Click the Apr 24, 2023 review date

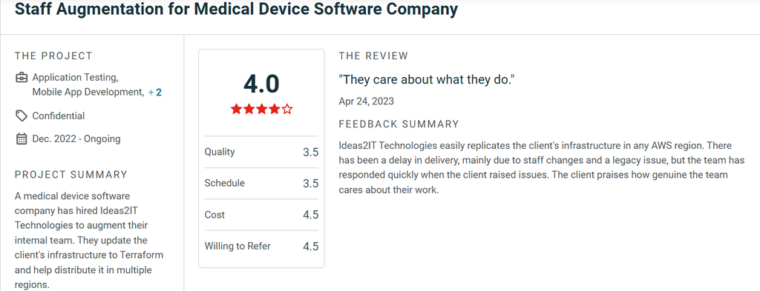tap(367, 101)
